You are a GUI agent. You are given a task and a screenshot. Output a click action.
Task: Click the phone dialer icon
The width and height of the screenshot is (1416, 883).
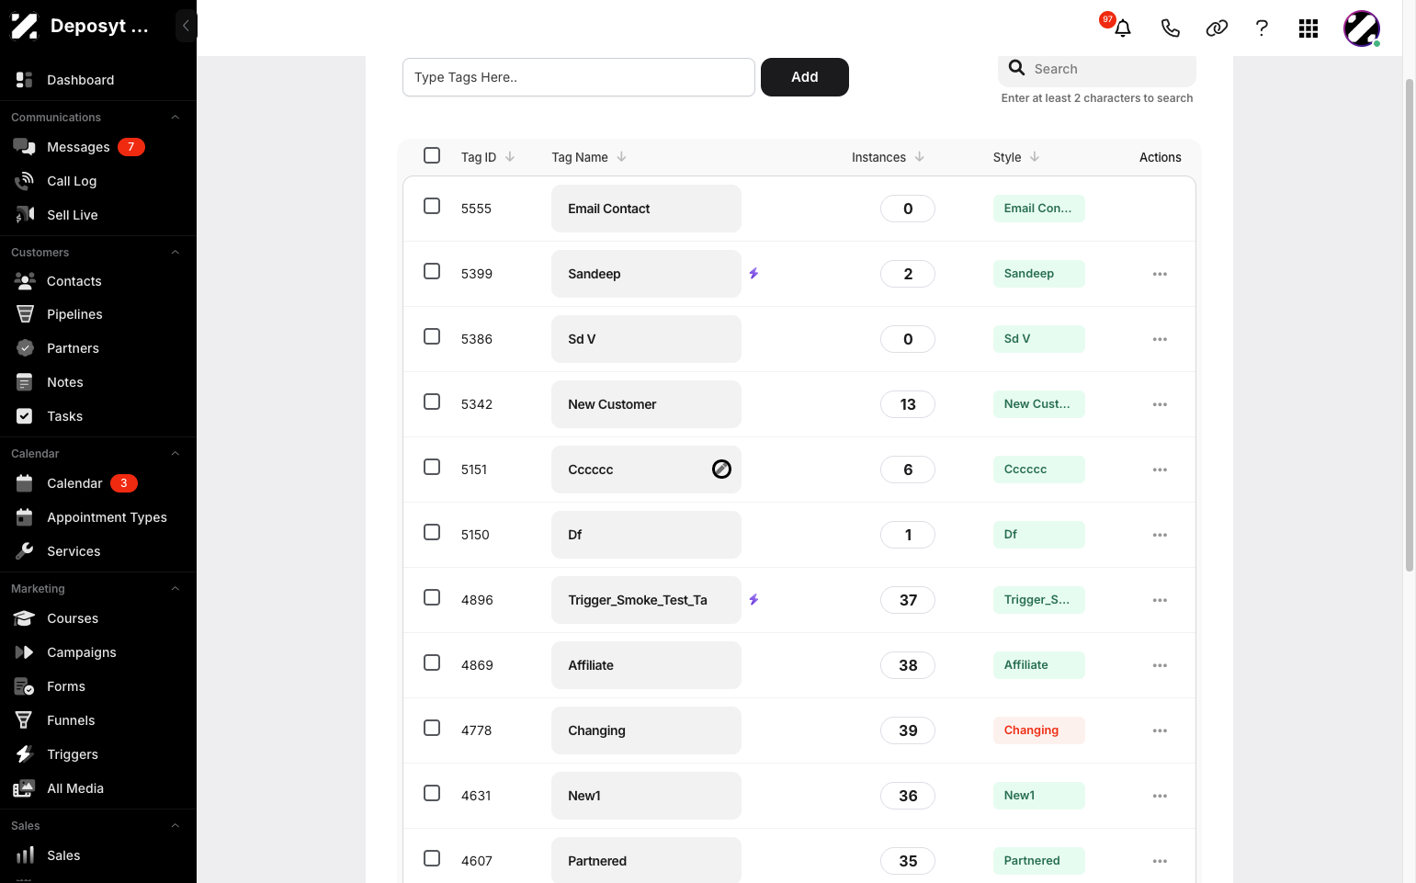click(1170, 28)
